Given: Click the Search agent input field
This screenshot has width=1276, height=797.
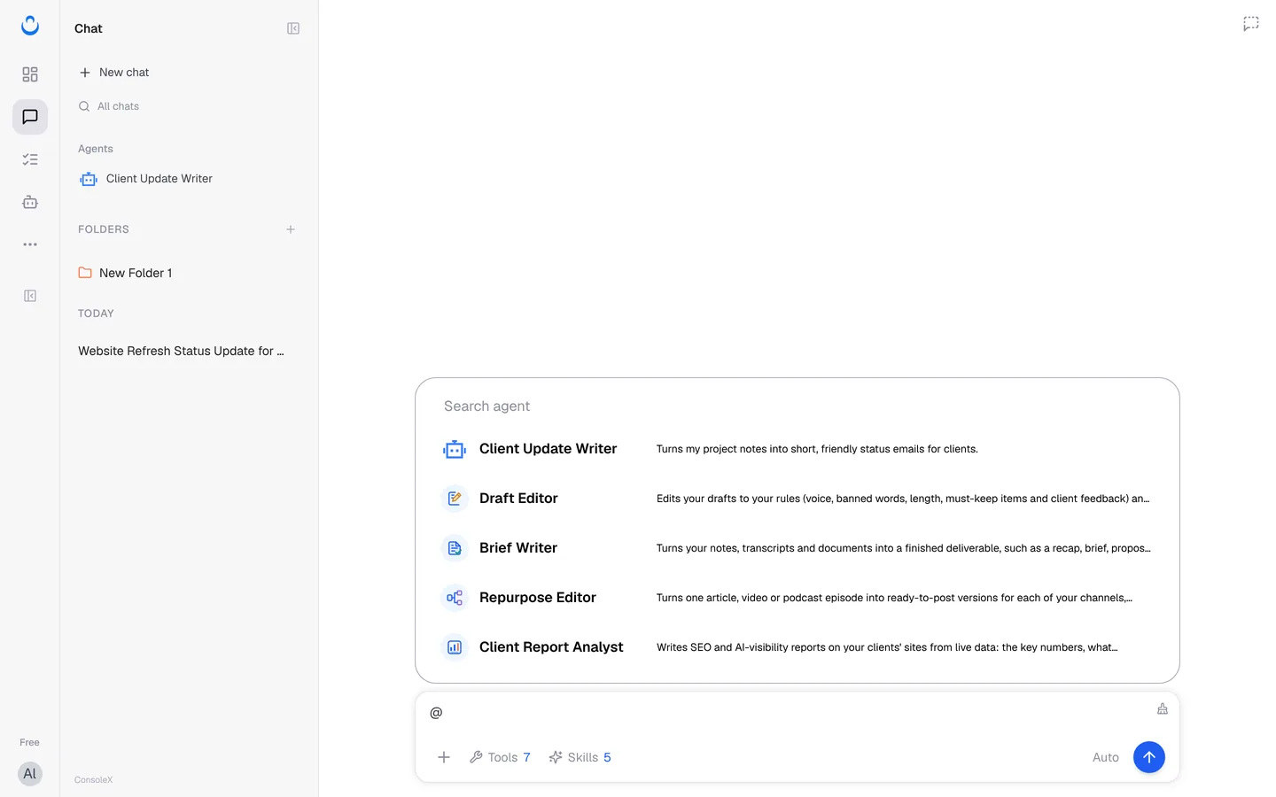Looking at the screenshot, I should (797, 406).
